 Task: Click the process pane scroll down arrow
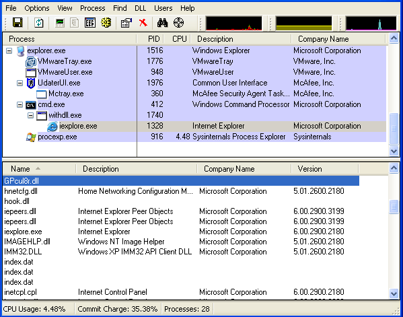pos(394,151)
